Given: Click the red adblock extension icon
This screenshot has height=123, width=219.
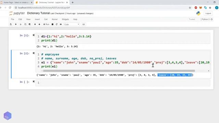Looking at the screenshot, I should pyautogui.click(x=196, y=8).
